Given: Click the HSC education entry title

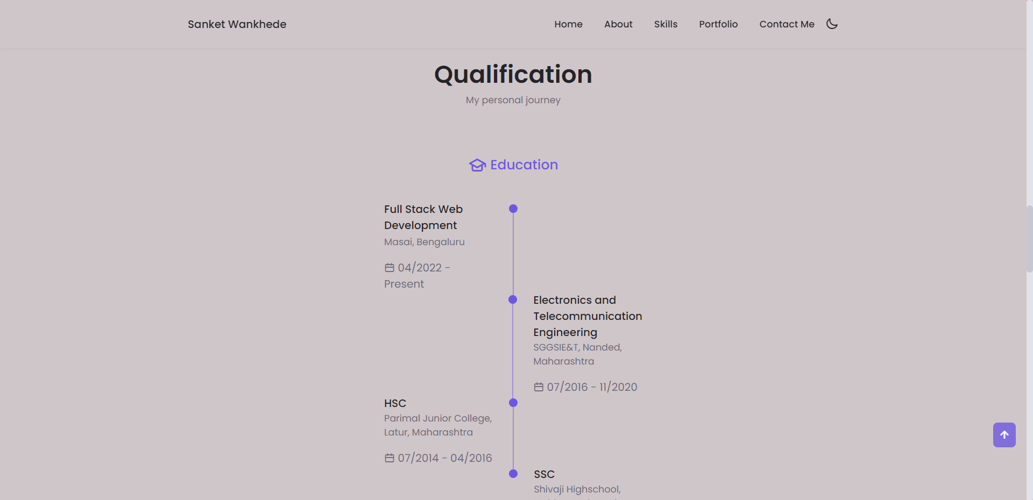Looking at the screenshot, I should pos(395,403).
